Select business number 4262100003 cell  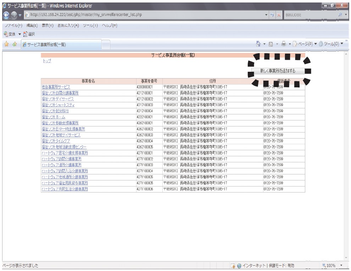149,135
